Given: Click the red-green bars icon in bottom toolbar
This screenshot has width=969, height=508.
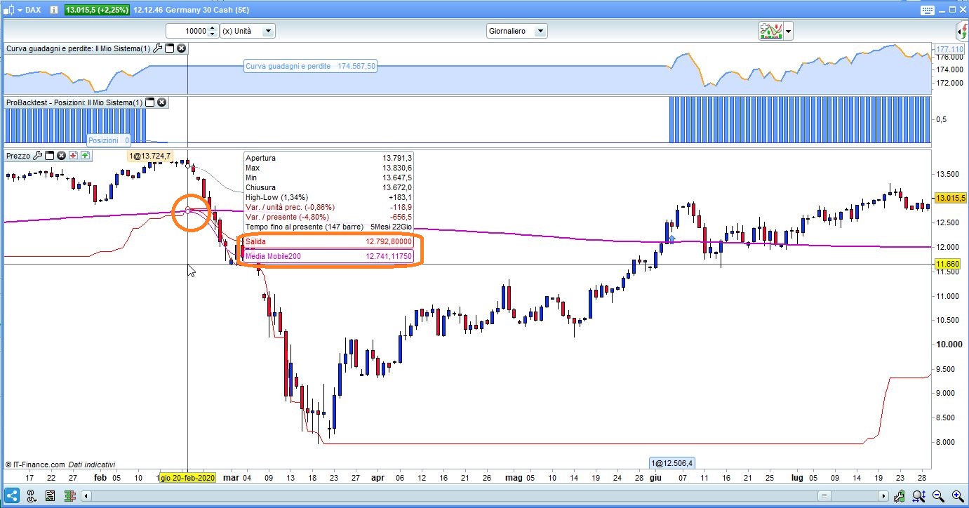Looking at the screenshot, I should [x=69, y=496].
